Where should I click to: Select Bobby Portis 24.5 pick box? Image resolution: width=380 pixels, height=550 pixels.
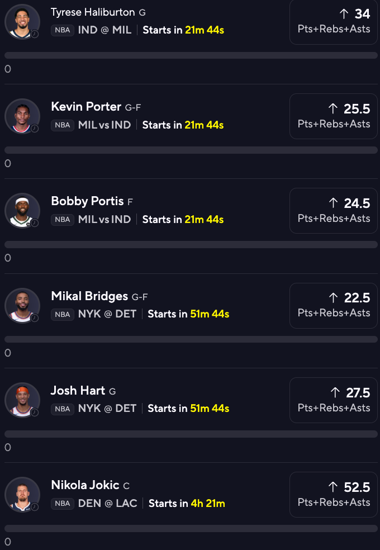(x=334, y=211)
